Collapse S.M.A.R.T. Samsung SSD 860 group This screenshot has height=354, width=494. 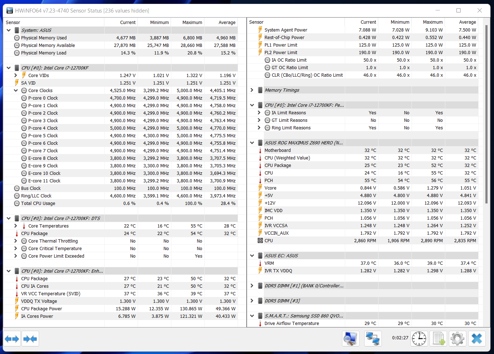pyautogui.click(x=252, y=316)
